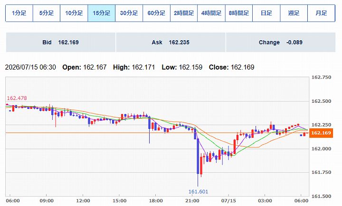
Task: Select the 1分足 timeframe tab
Action: 19,13
